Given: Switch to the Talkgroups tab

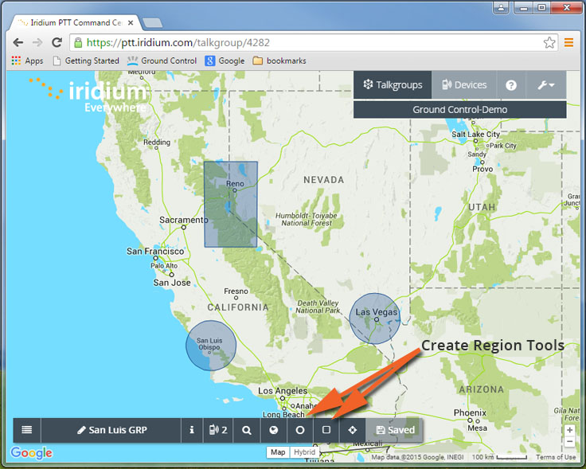Looking at the screenshot, I should (x=393, y=85).
